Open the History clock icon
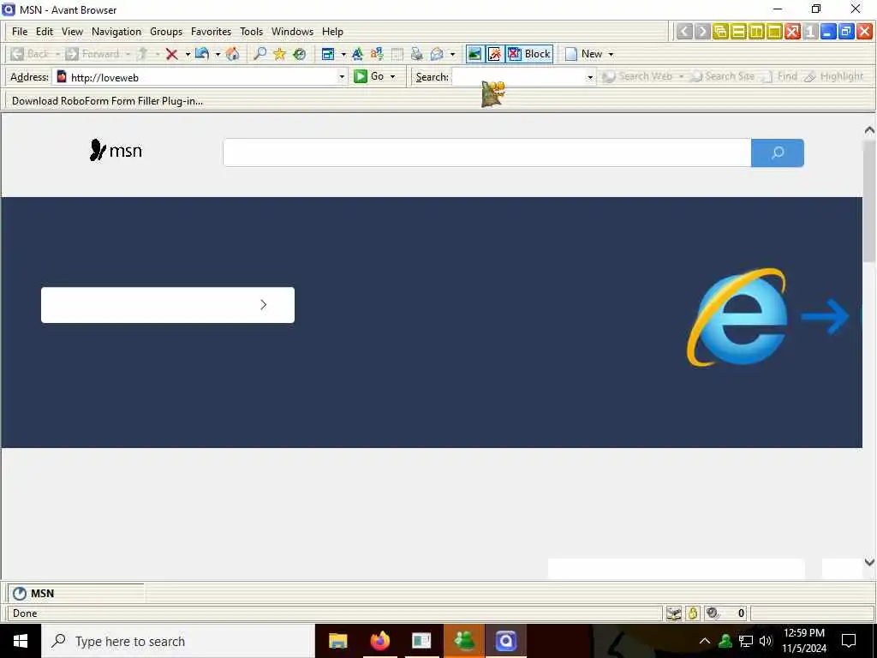The image size is (877, 658). coord(300,54)
